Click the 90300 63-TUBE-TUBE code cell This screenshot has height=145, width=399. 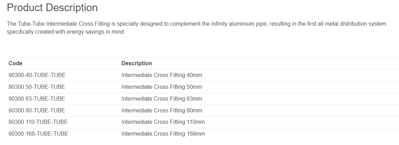37,99
